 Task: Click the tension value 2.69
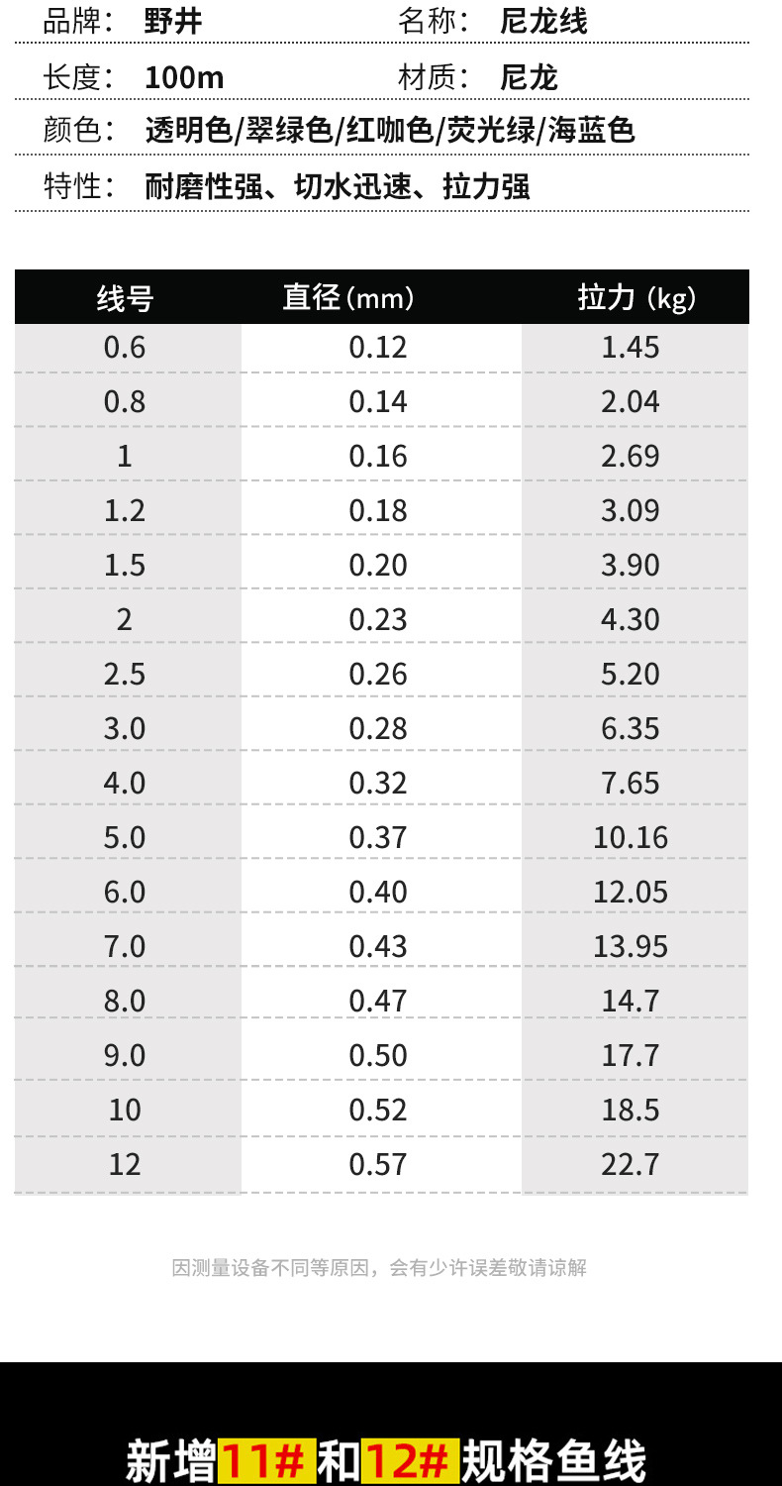[631, 457]
